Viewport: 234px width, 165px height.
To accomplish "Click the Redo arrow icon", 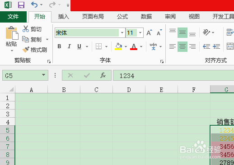I will pyautogui.click(x=52, y=5).
